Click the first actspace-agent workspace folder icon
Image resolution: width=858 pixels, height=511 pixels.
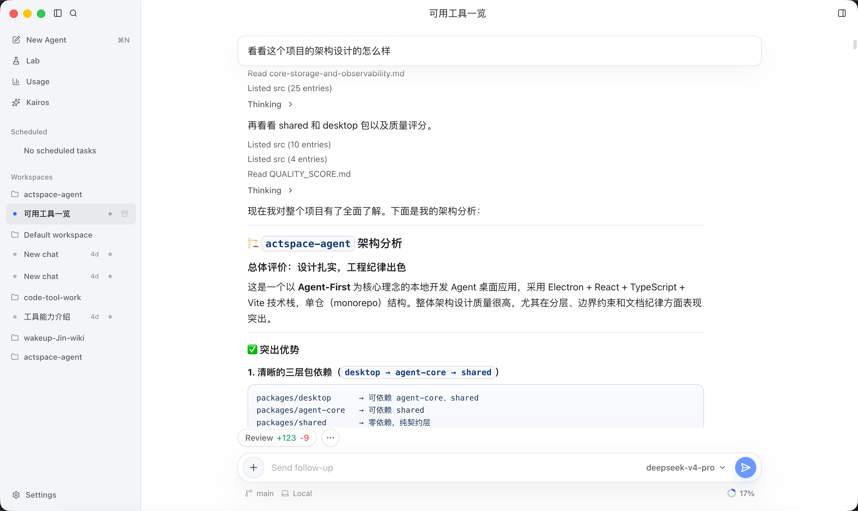tap(15, 194)
